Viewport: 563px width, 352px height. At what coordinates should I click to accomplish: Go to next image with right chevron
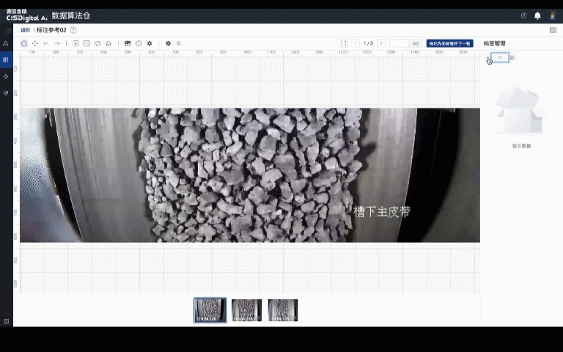(381, 43)
